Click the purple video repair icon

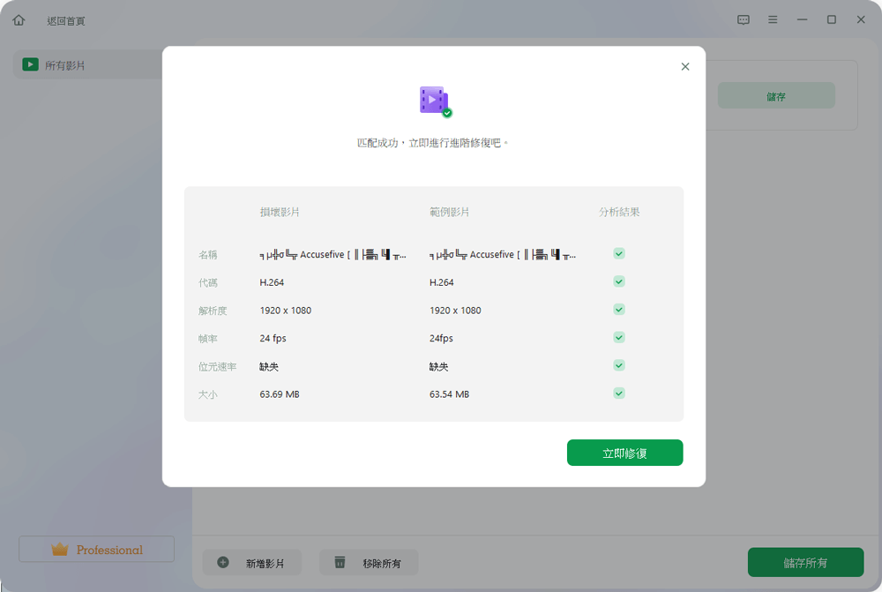434,101
